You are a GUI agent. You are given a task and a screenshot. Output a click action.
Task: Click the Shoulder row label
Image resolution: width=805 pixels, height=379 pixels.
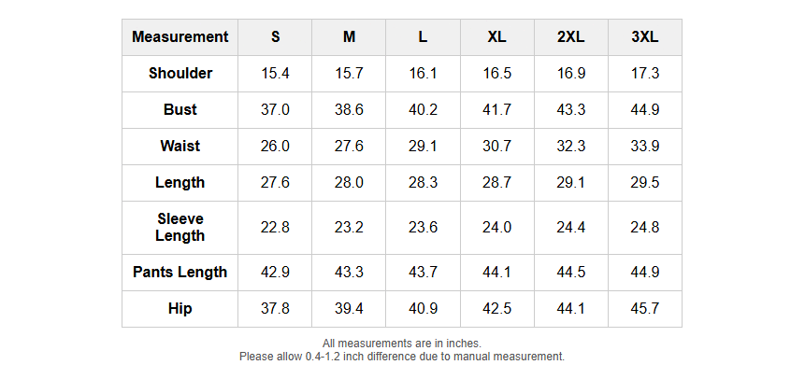[180, 74]
